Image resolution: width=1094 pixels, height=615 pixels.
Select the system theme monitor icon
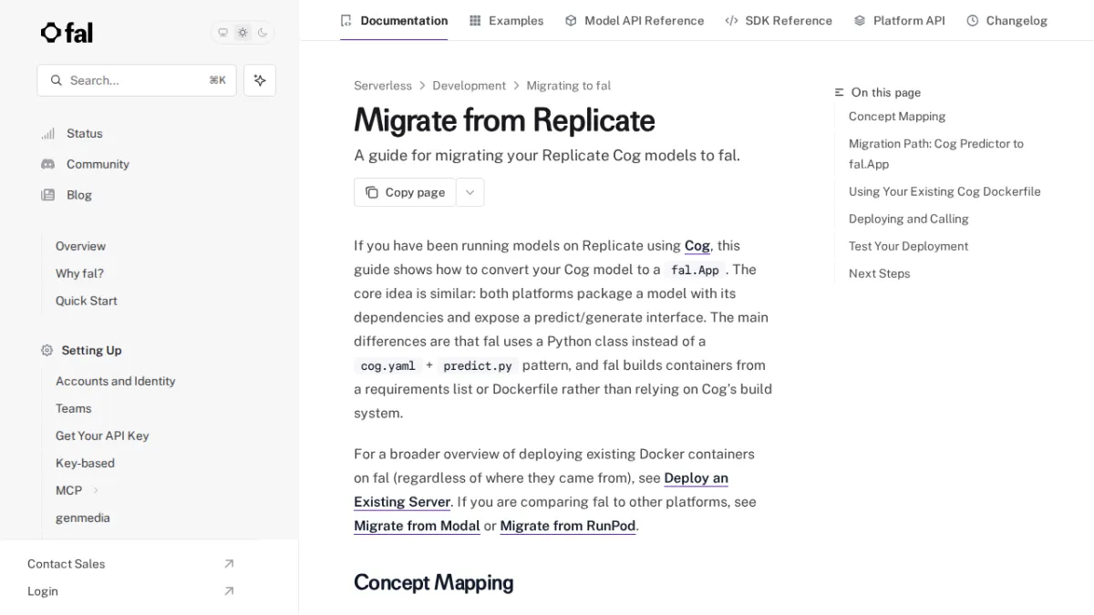222,33
